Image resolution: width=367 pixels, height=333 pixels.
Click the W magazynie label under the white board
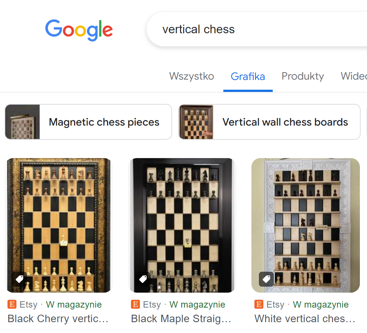[320, 304]
